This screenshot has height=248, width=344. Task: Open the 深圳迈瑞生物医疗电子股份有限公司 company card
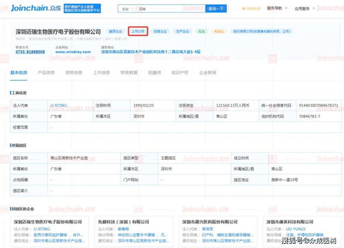[x=50, y=231]
